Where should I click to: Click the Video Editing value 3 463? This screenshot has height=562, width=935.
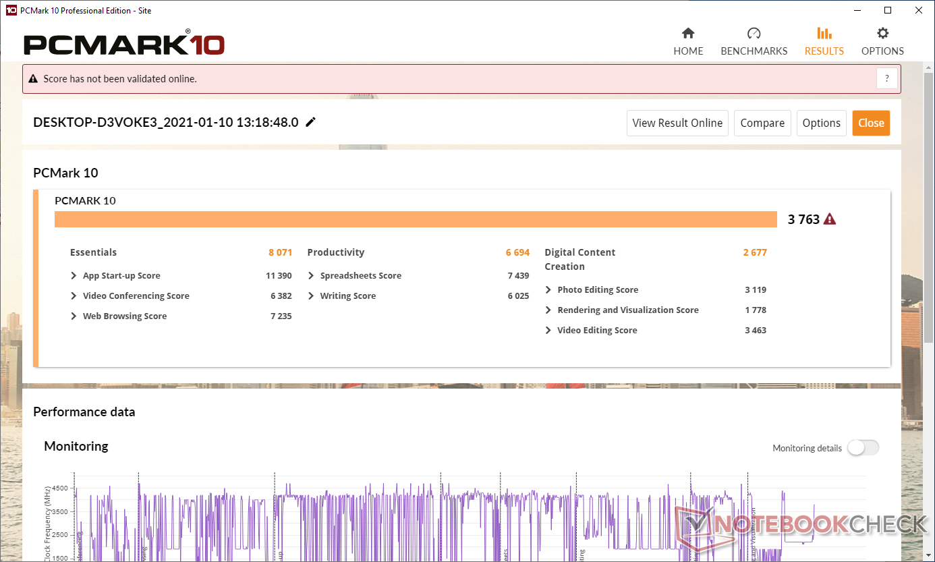coord(756,331)
